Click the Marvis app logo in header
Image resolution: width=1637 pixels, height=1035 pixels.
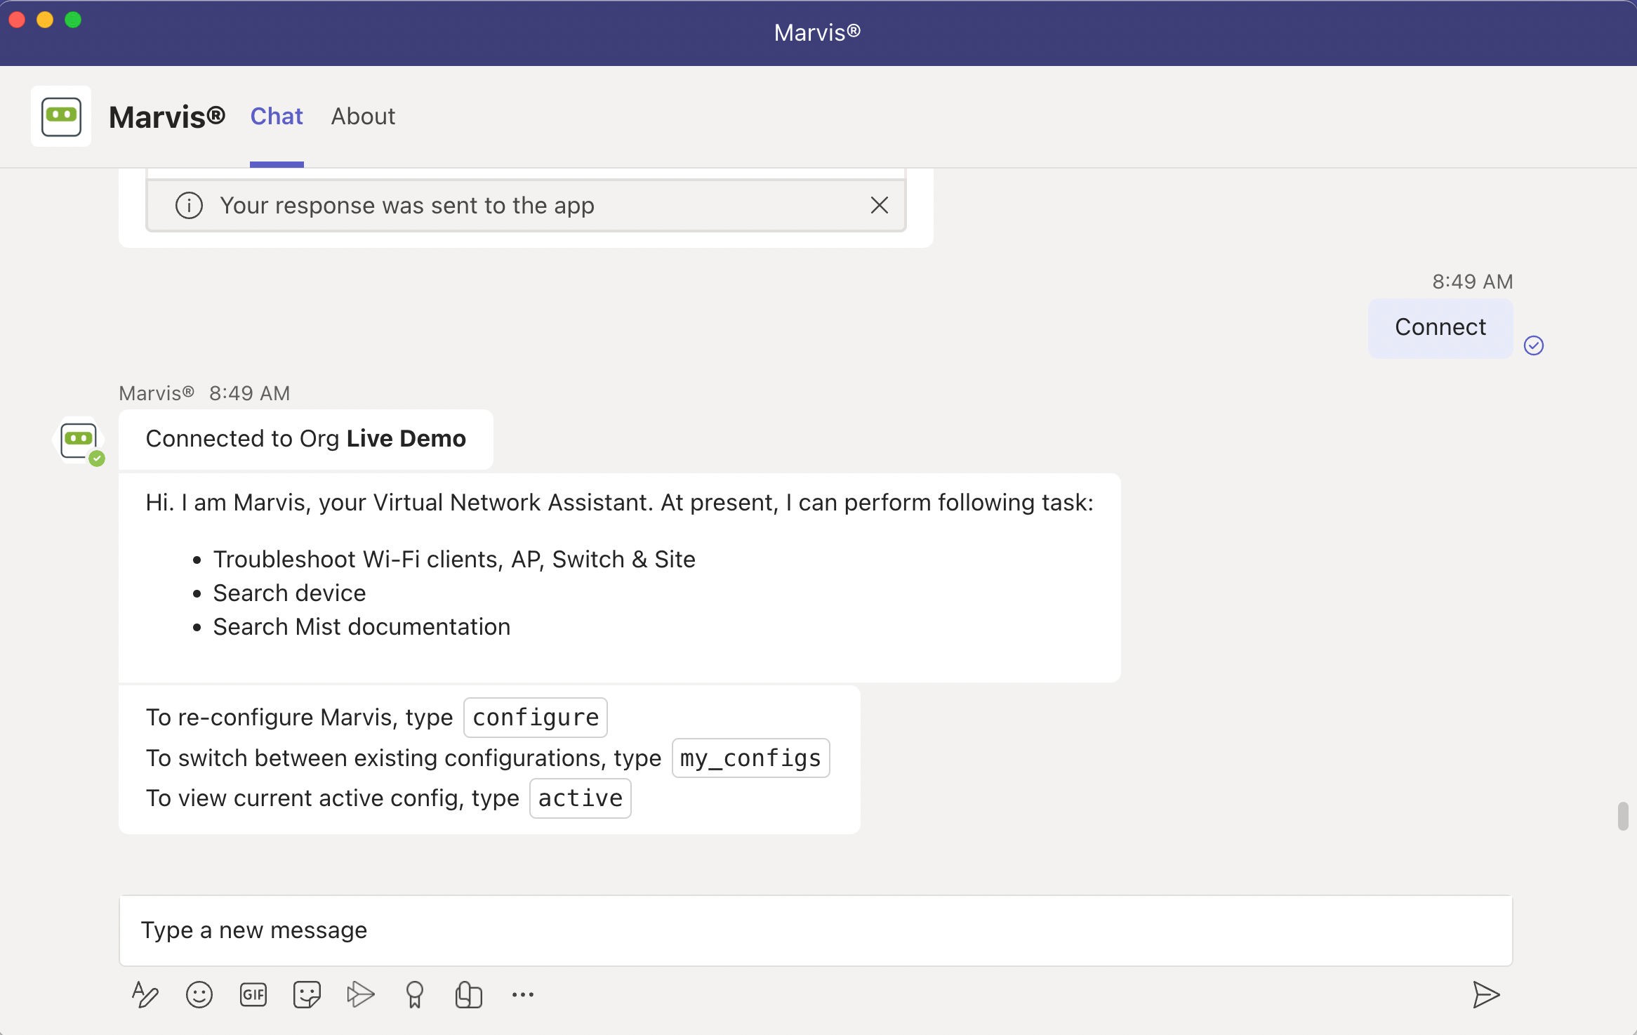pos(61,117)
